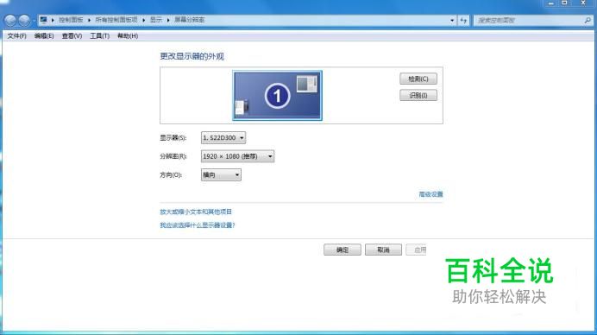Open the 编辑(E) menu
The height and width of the screenshot is (335, 597).
tap(44, 35)
